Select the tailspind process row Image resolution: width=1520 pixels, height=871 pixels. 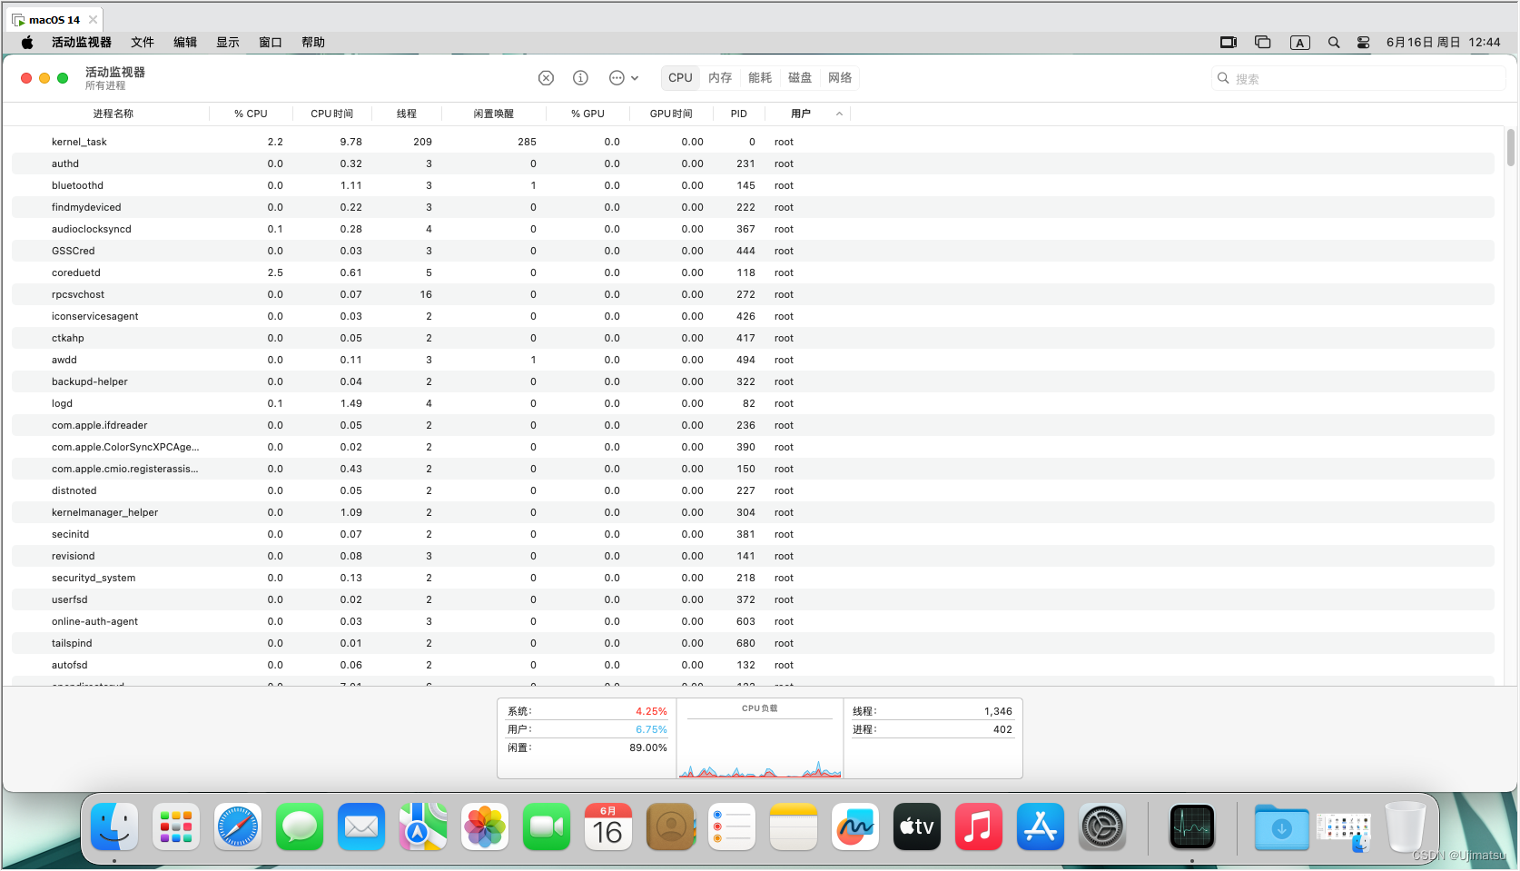753,643
